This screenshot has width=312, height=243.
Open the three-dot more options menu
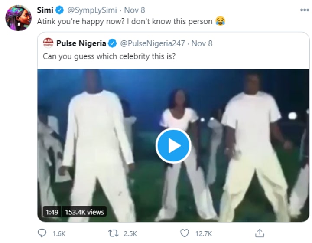[305, 10]
